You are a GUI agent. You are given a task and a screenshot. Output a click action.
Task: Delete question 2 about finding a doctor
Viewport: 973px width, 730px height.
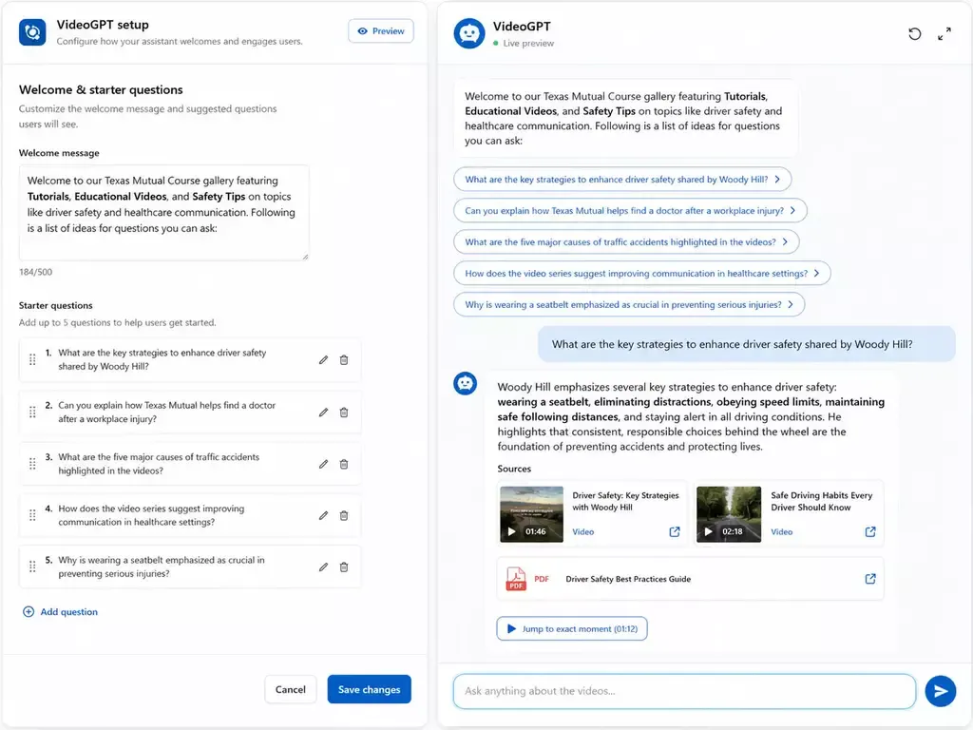point(344,413)
